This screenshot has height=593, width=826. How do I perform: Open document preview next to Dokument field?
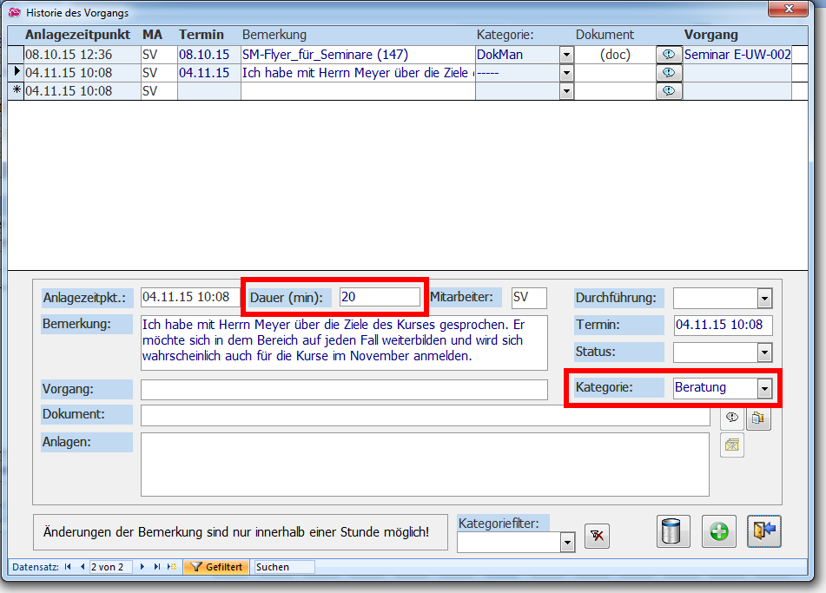point(732,418)
